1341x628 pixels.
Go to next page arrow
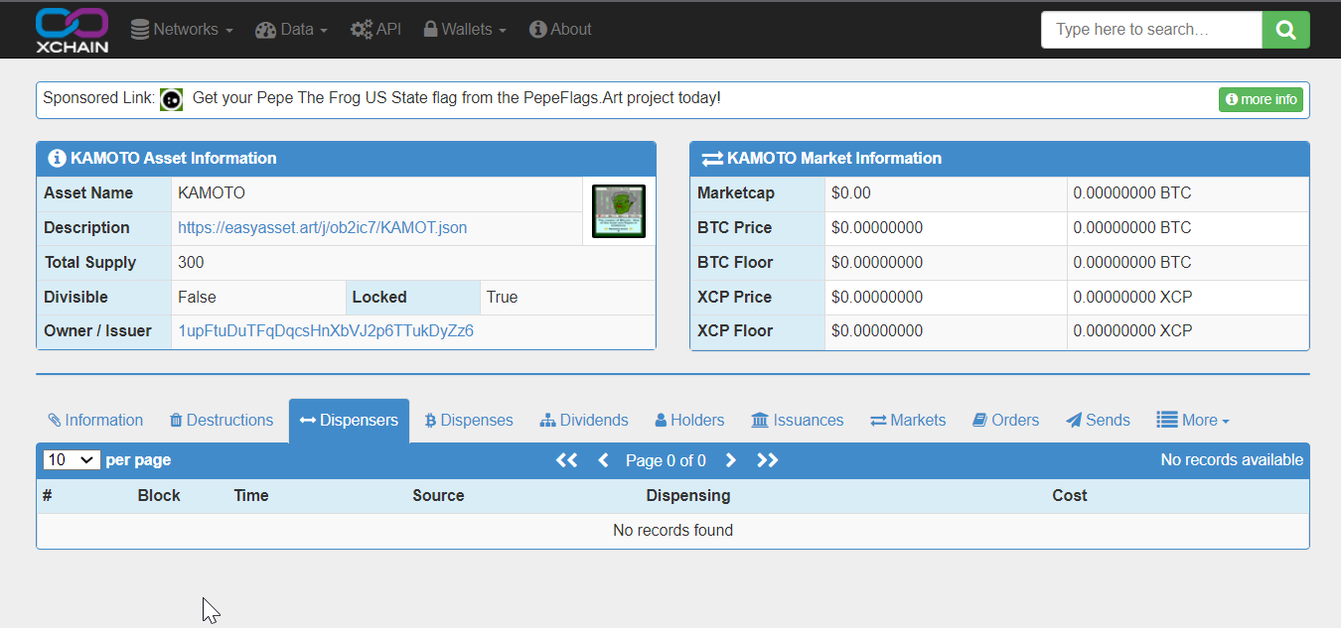(731, 460)
